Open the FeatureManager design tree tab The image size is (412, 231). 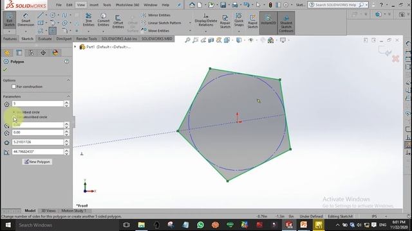click(7, 53)
